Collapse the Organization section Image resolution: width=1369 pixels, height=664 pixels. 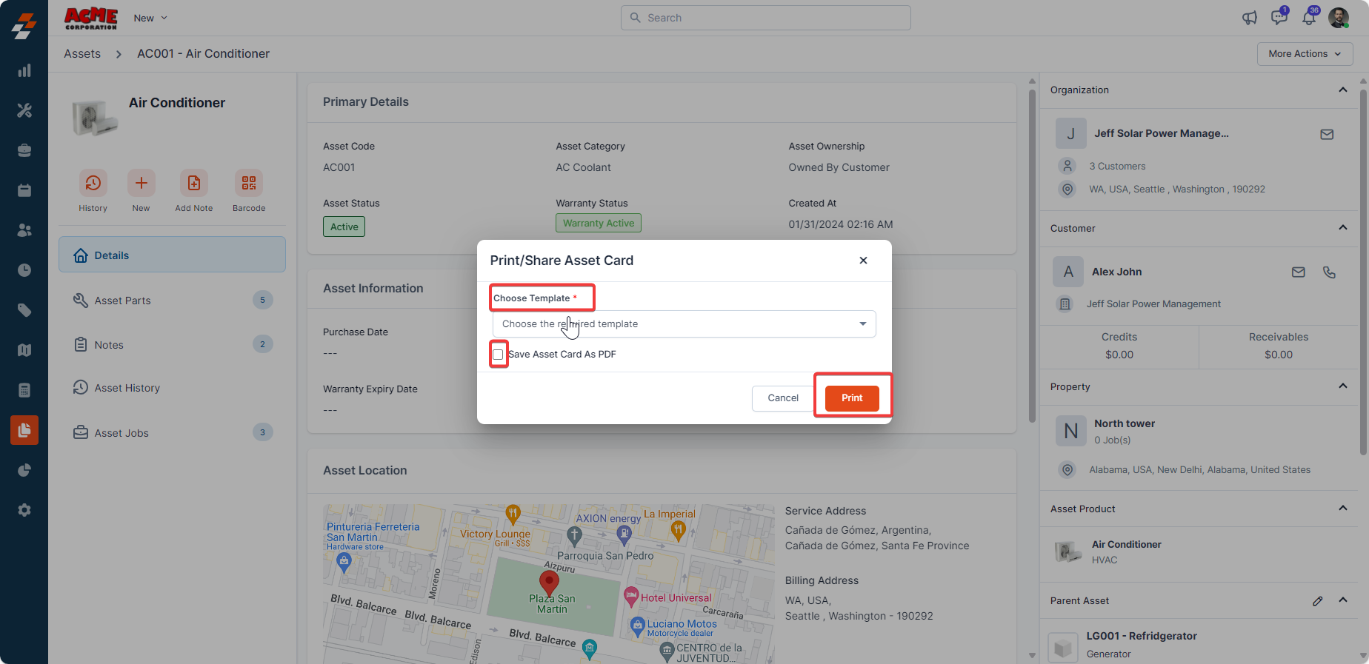point(1342,90)
